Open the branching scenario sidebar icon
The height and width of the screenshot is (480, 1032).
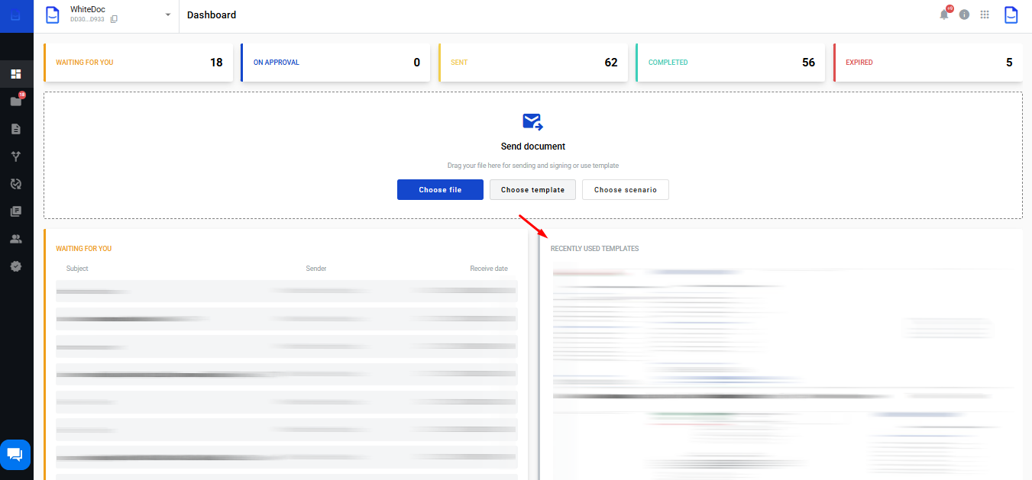point(16,156)
